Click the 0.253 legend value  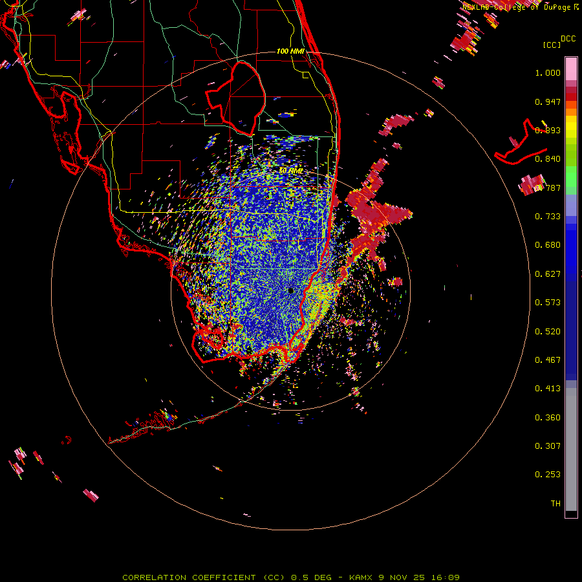[x=548, y=475]
